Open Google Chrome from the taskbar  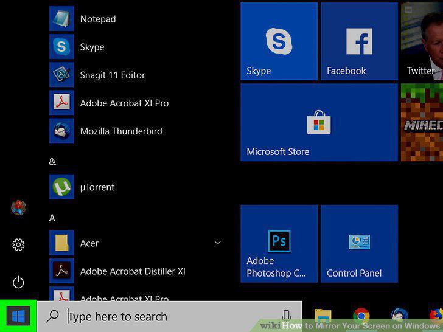click(x=361, y=316)
